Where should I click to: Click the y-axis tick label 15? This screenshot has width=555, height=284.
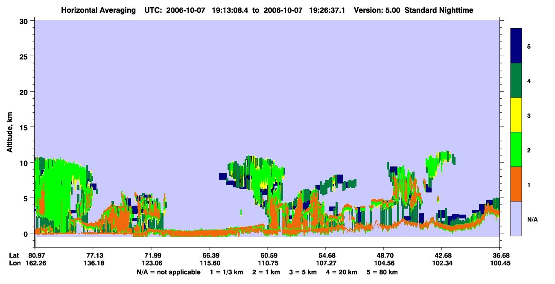click(x=25, y=127)
